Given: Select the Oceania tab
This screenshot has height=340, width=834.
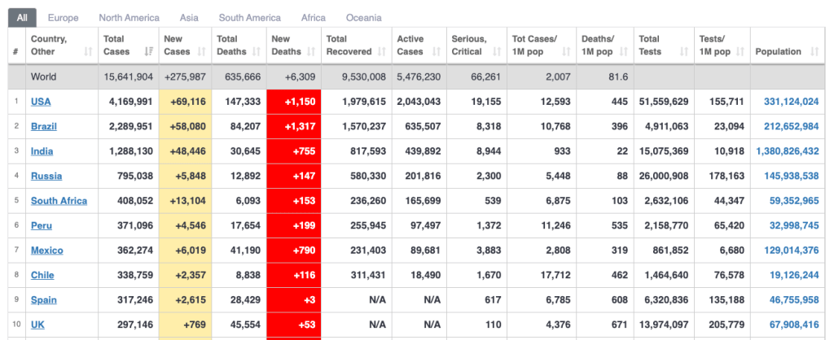Looking at the screenshot, I should (x=363, y=17).
